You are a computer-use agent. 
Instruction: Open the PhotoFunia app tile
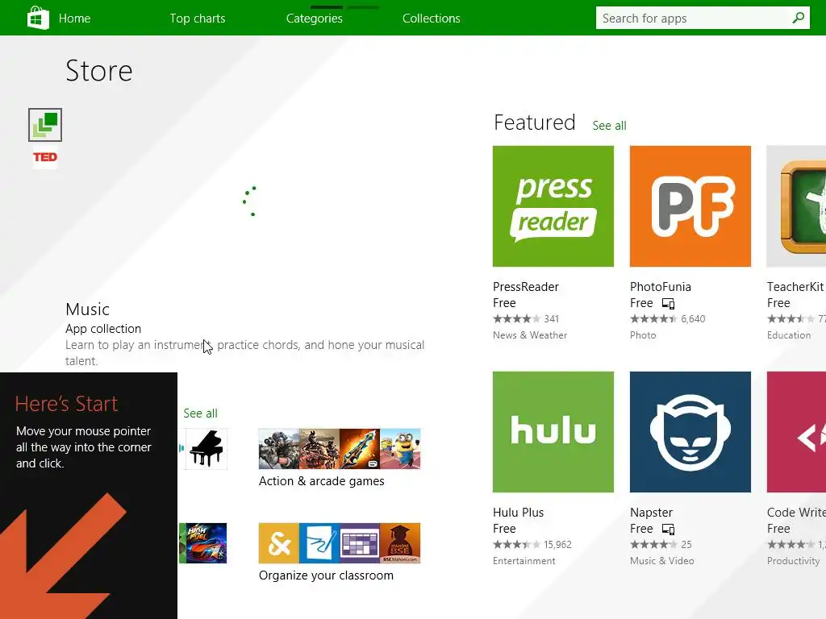tap(690, 206)
